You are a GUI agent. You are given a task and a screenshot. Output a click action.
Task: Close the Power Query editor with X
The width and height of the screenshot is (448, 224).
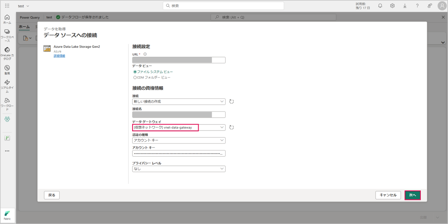[443, 17]
